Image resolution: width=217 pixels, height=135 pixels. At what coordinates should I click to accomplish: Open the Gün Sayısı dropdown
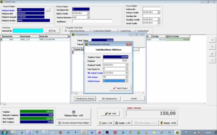[127, 77]
